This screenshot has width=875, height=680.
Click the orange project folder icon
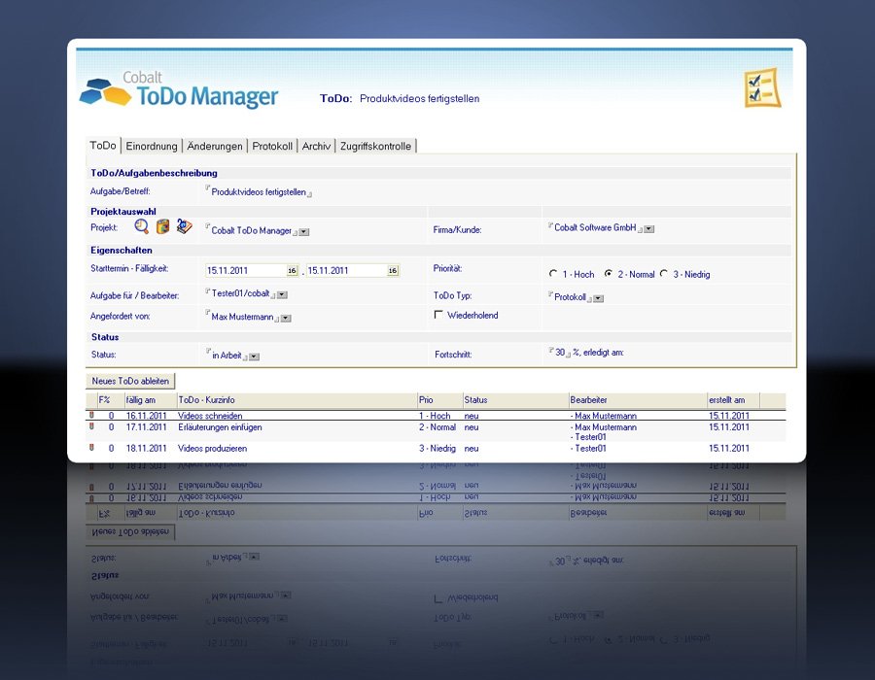coord(162,226)
